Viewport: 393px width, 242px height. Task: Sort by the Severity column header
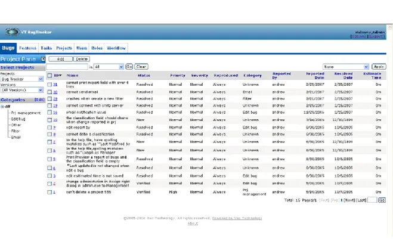click(200, 76)
